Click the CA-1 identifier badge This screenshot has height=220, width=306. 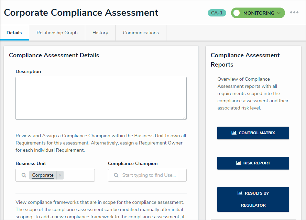point(217,13)
